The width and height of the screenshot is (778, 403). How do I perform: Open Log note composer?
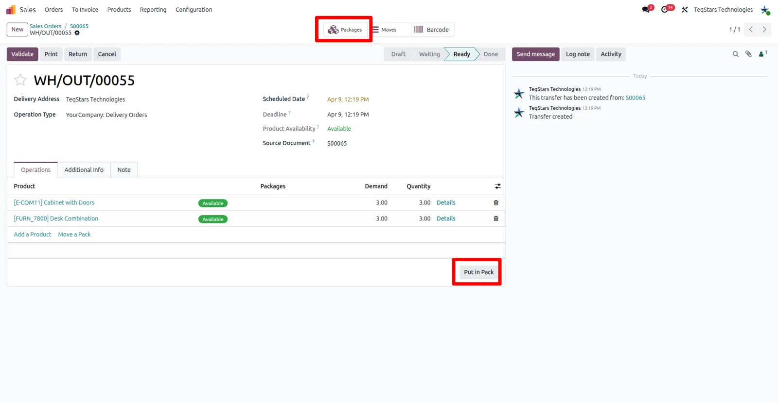click(x=578, y=54)
